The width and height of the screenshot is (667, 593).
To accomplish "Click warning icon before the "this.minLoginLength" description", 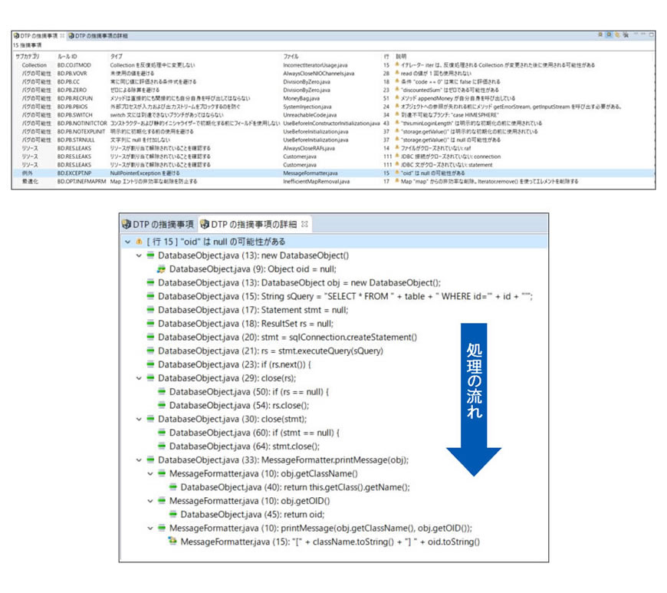I will pos(397,123).
